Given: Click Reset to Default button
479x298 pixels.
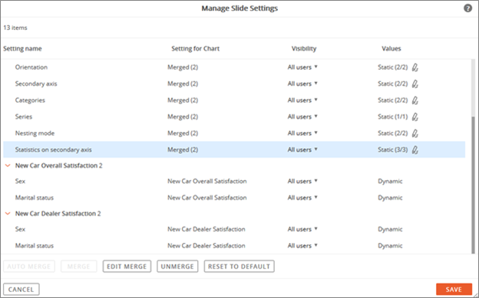Looking at the screenshot, I should click(x=240, y=267).
